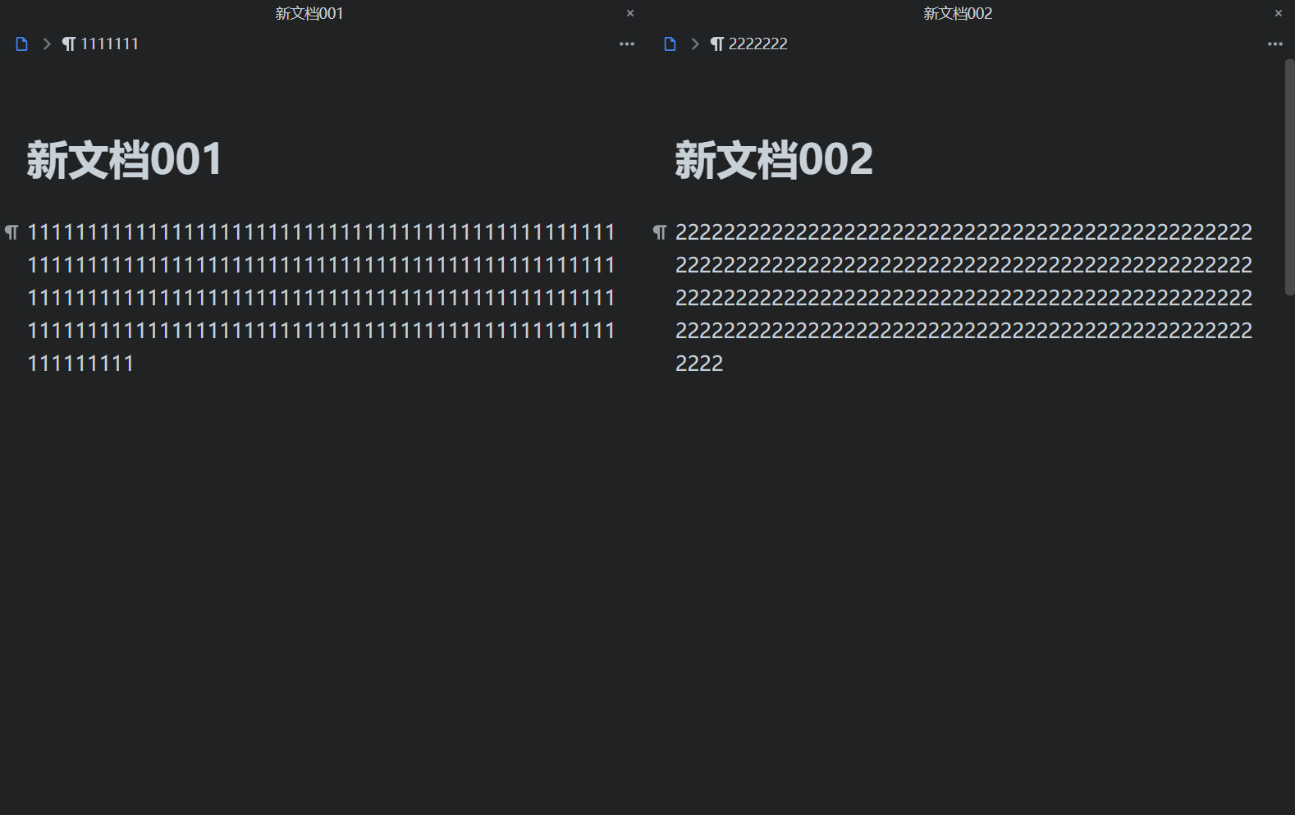Screen dimensions: 1295x815
Task: Open the more options menu for 新文档002
Action: [1274, 44]
